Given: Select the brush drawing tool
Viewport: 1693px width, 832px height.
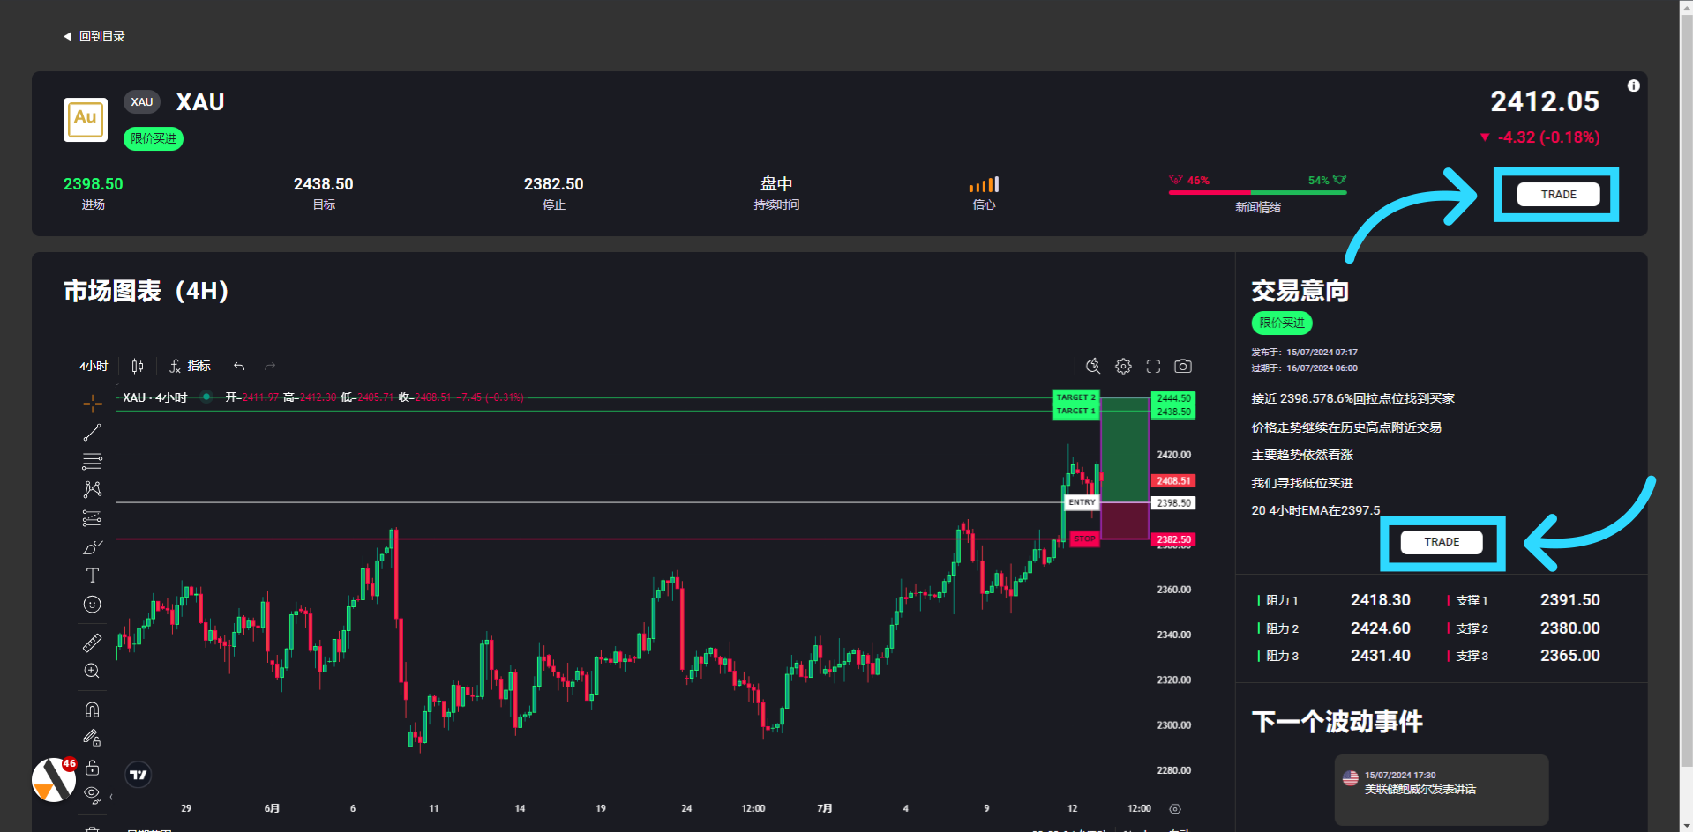Looking at the screenshot, I should point(93,547).
